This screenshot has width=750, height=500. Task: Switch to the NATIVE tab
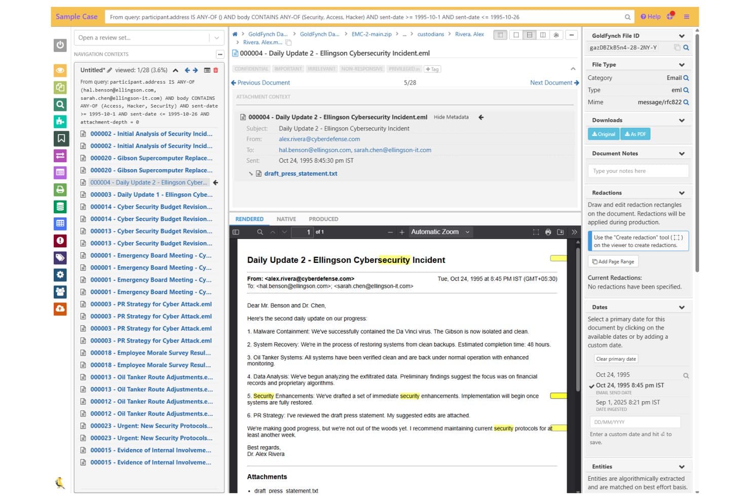pos(286,219)
